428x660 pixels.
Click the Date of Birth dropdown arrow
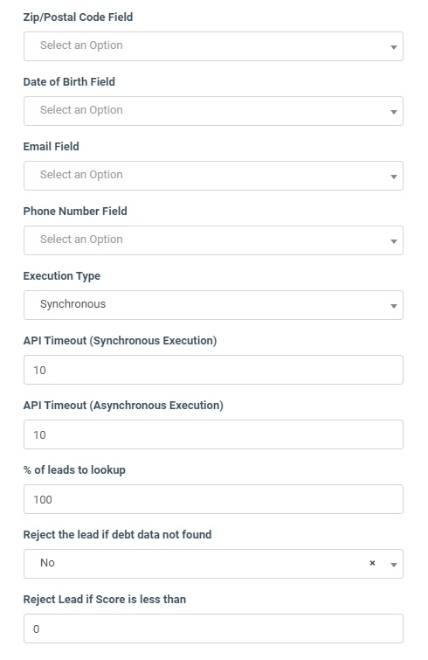[x=394, y=112]
